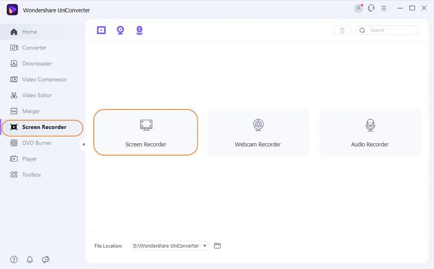Open the notifications bell icon

click(30, 260)
